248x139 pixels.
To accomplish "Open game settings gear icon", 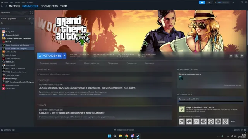I will click(231, 56).
